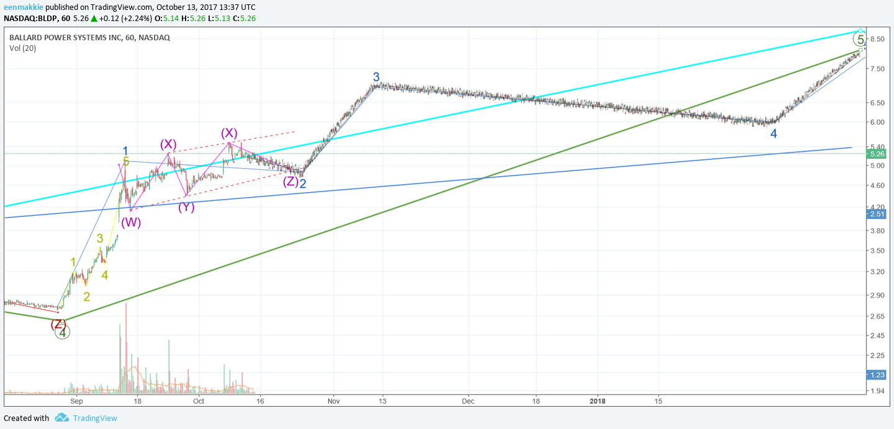The image size is (894, 429).
Task: Select the yellow wave 1 label
Action: [x=73, y=262]
